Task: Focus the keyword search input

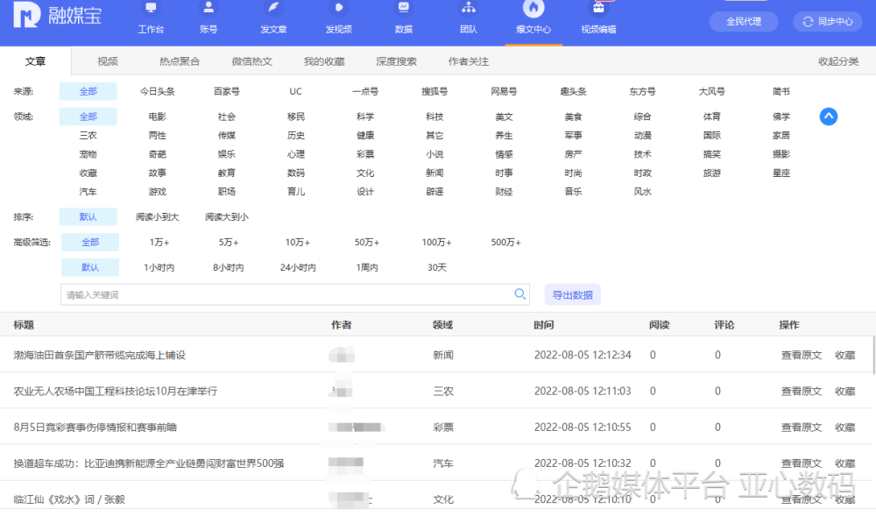Action: coord(295,295)
